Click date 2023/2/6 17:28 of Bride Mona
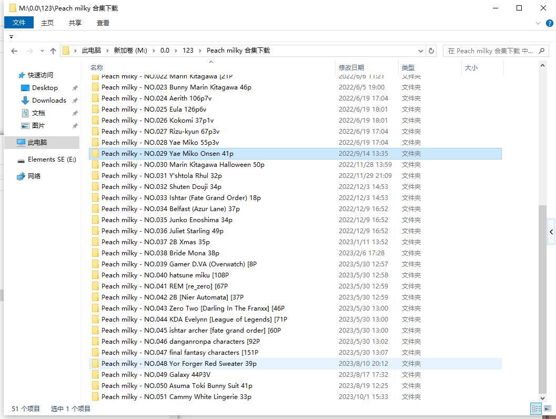Image resolution: width=556 pixels, height=419 pixels. [361, 253]
